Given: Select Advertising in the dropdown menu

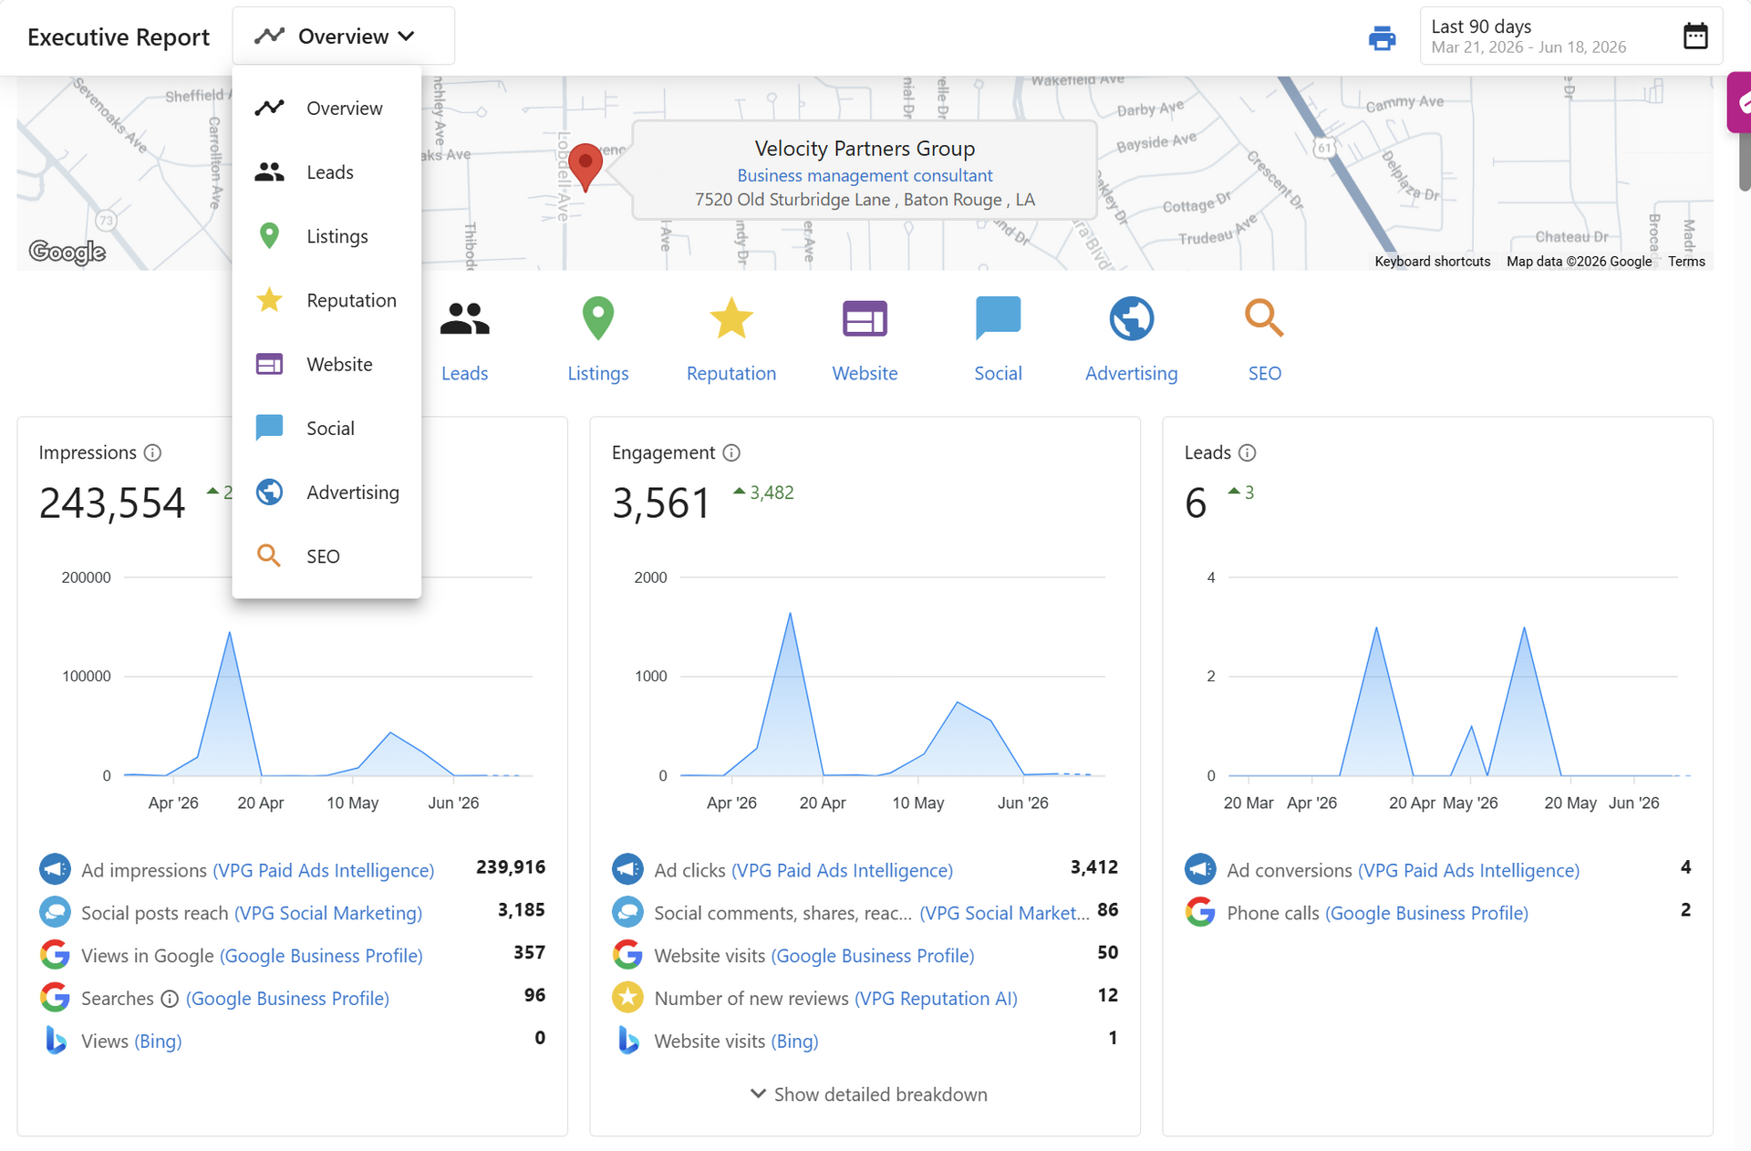Looking at the screenshot, I should [x=326, y=493].
